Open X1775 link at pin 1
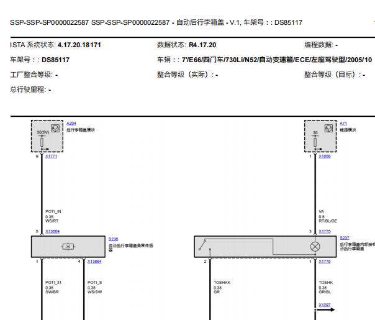Viewport: 375px width, 320px height. point(325,262)
